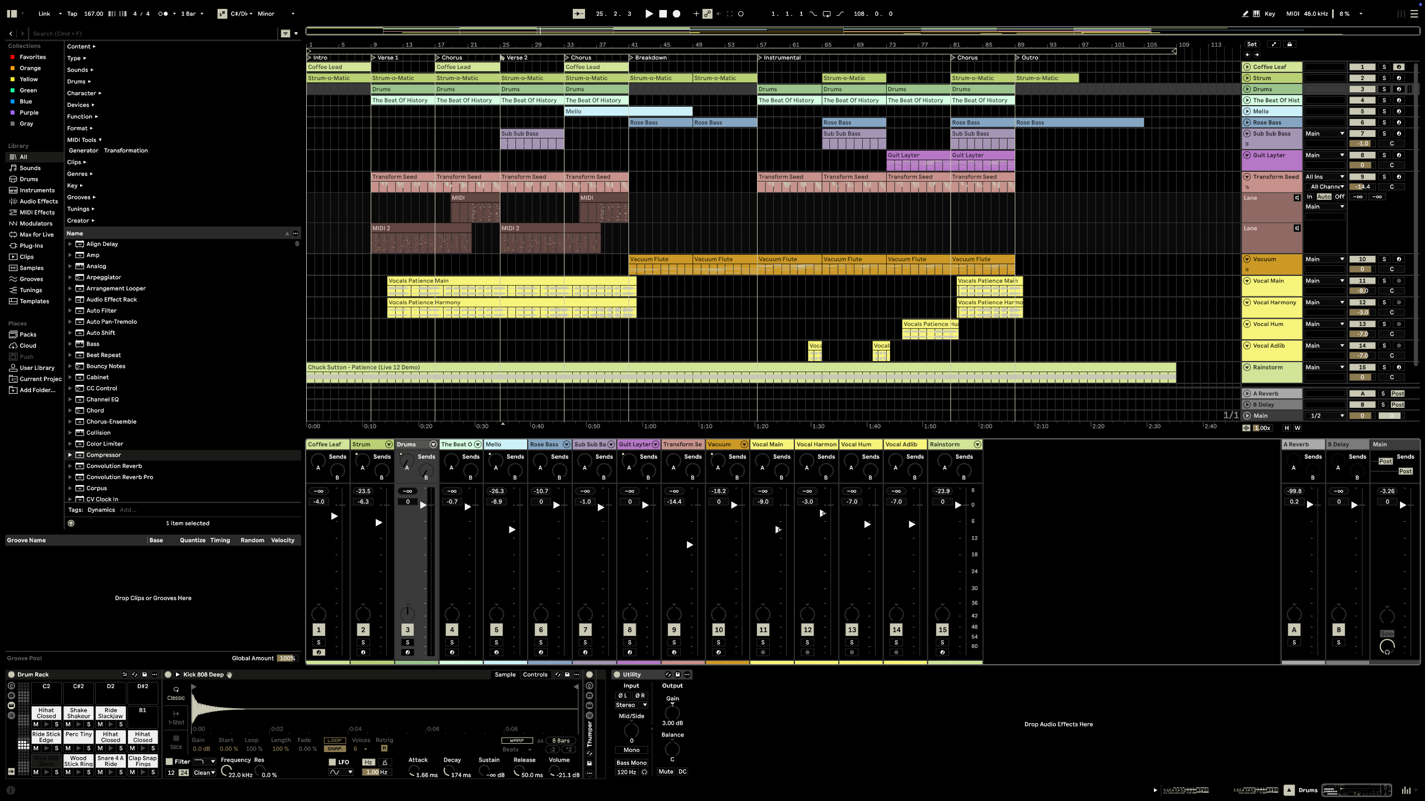The image size is (1425, 801).
Task: Click the WARP button in Simpler
Action: pos(517,740)
